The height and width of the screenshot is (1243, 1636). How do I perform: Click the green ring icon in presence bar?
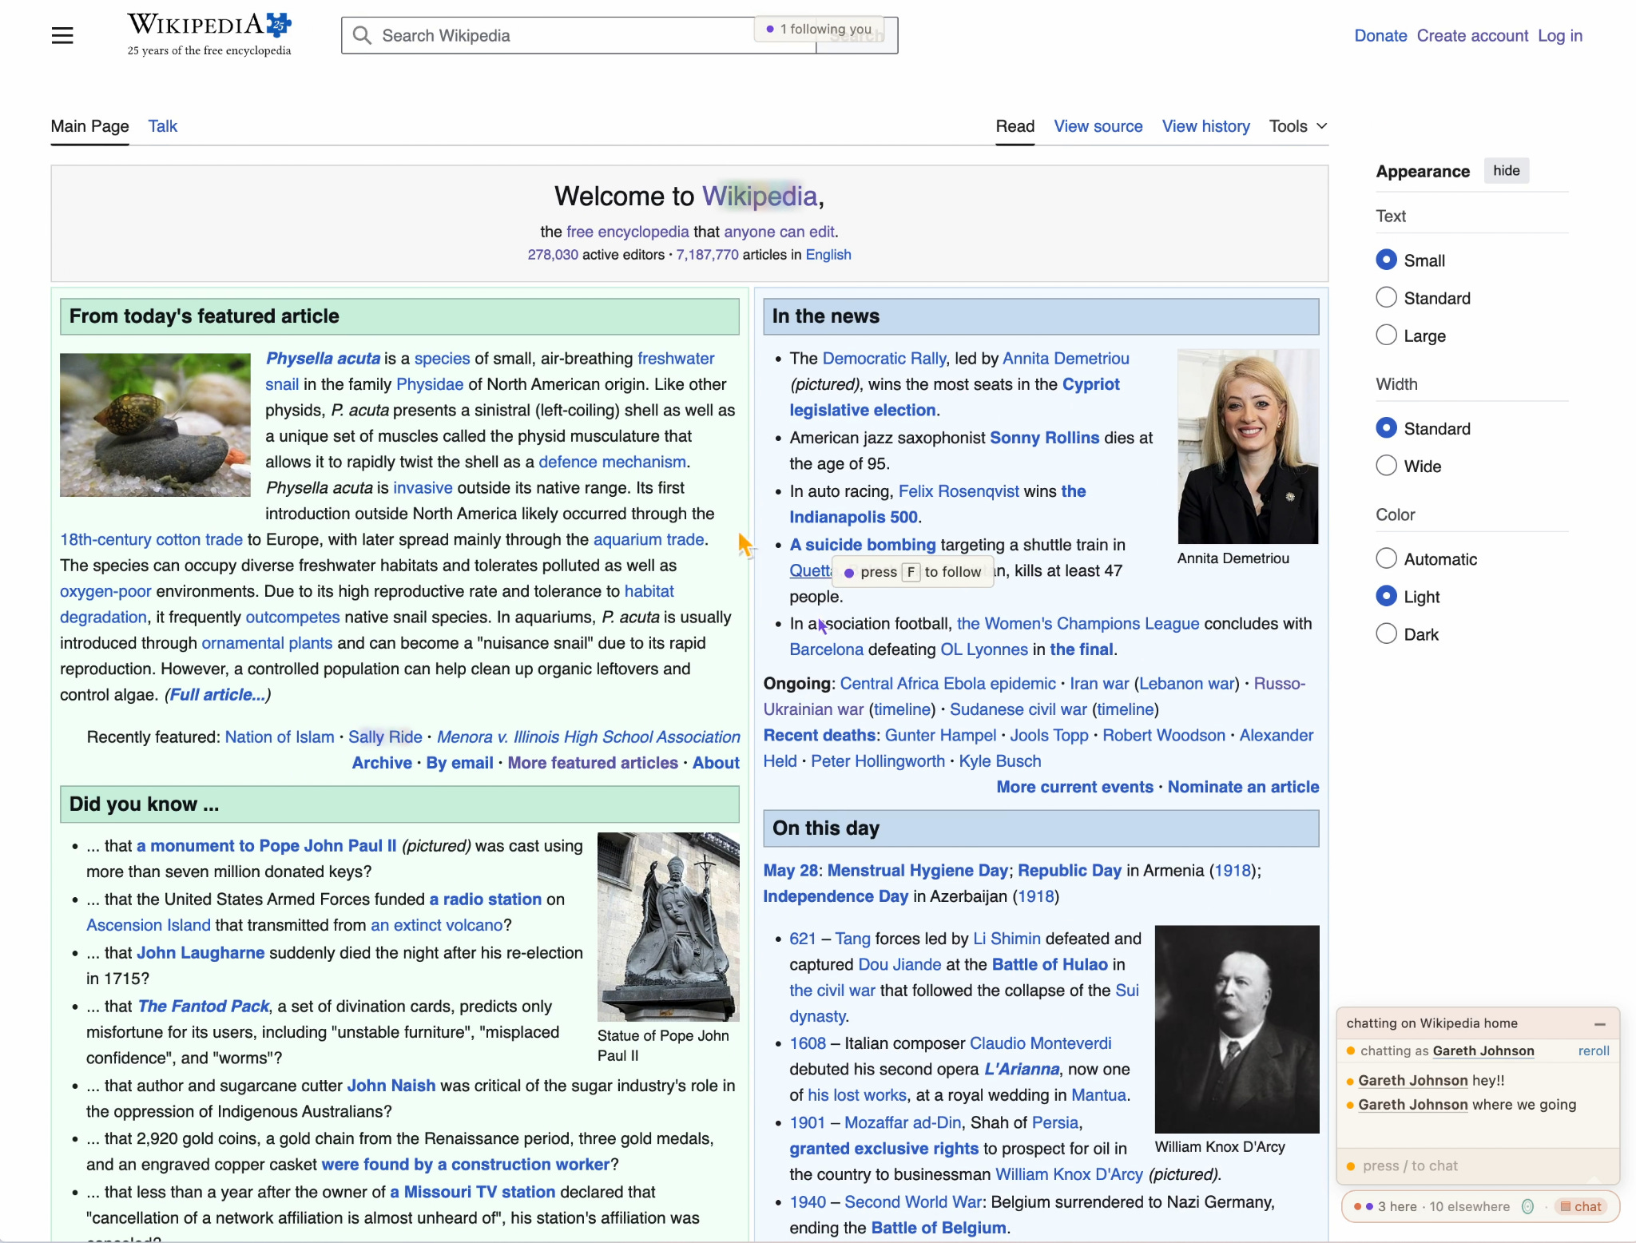tap(1527, 1206)
